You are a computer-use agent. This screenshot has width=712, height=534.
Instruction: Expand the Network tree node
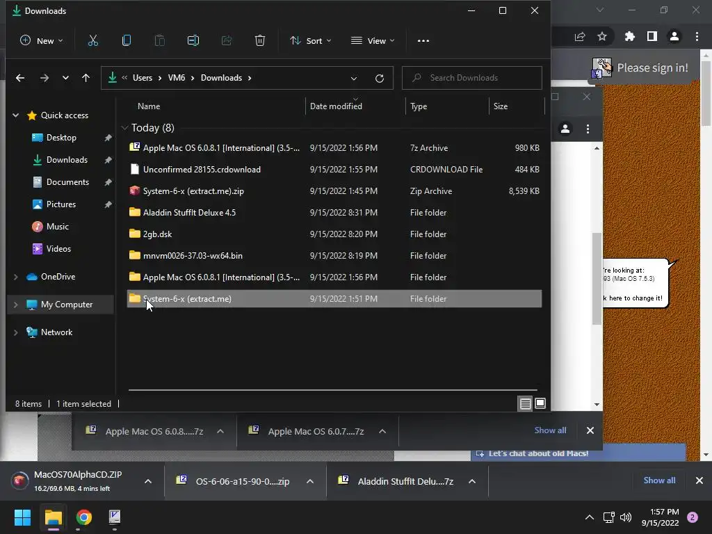(15, 332)
